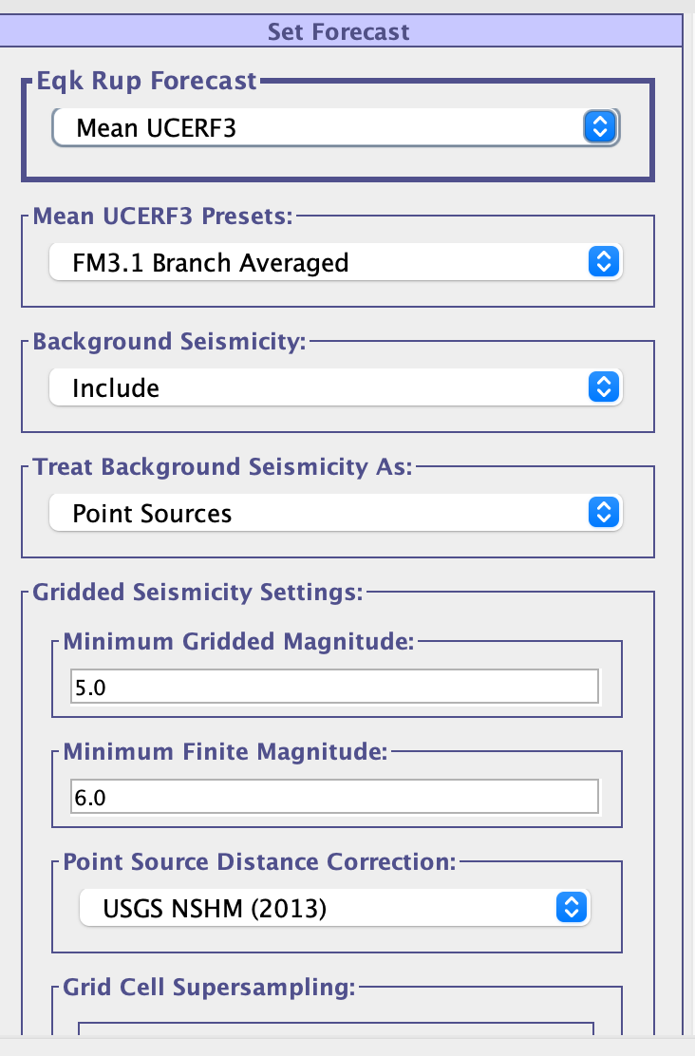Click the Eqk Rup Forecast dropdown arrow icon

click(600, 127)
